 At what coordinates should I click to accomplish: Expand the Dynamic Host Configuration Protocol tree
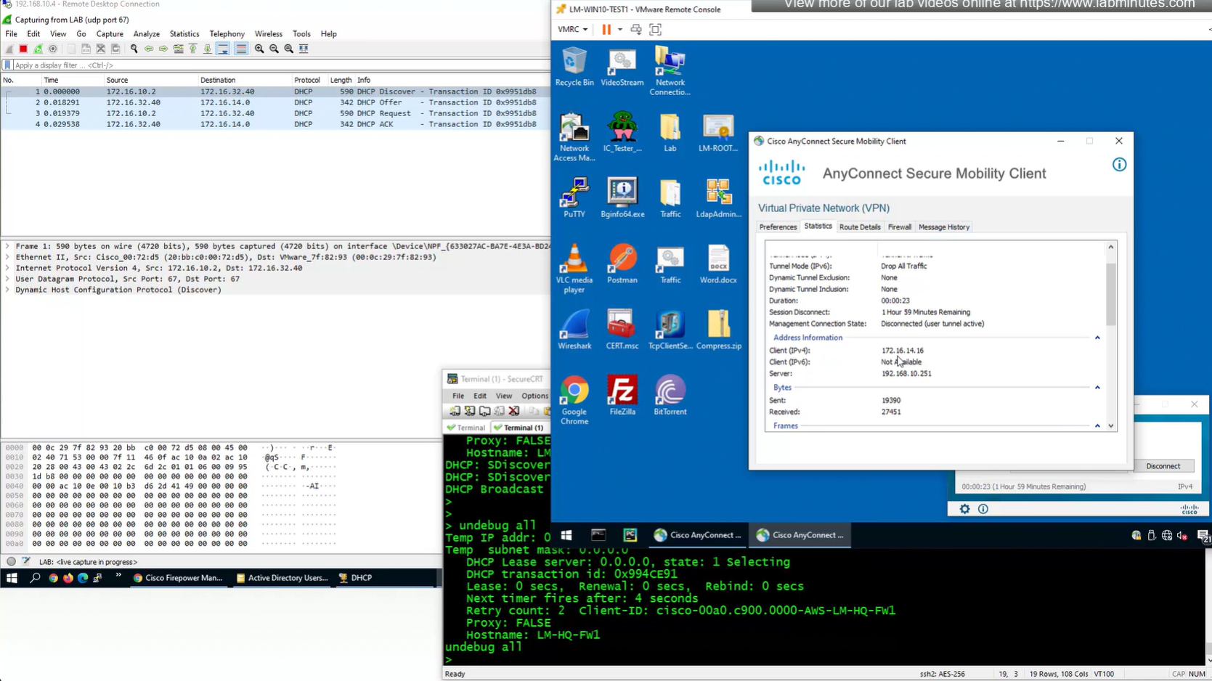8,290
